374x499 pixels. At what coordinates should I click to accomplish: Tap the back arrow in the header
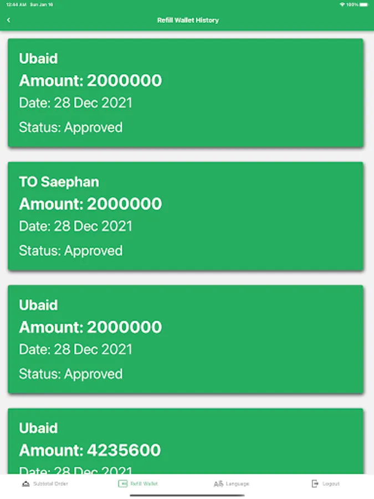8,20
